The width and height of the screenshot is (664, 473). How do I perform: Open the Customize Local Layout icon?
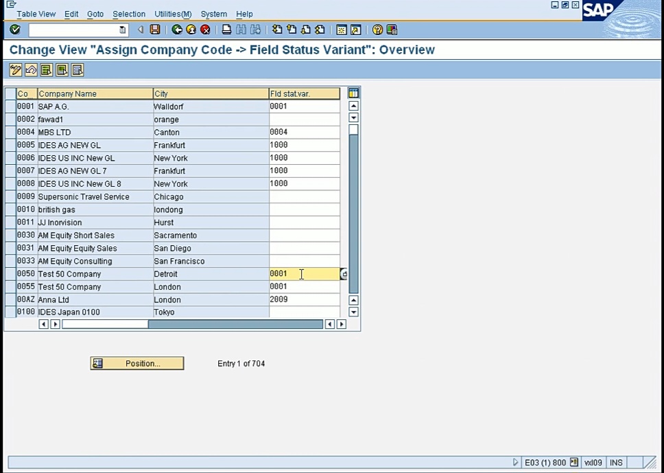(x=392, y=30)
